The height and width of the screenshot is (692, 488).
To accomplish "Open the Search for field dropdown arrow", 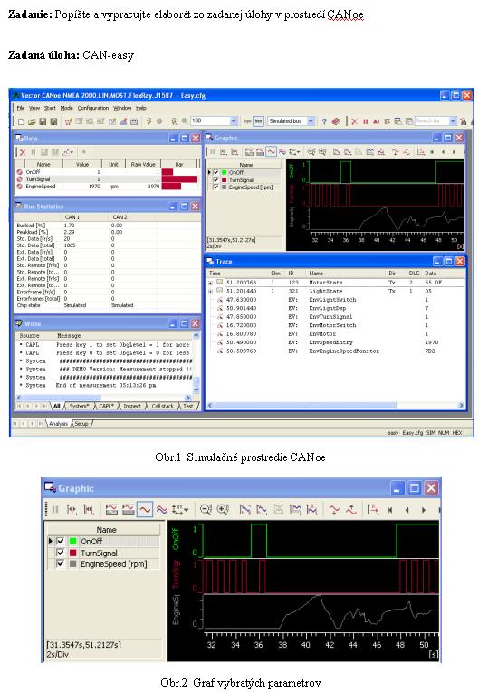I will click(453, 121).
